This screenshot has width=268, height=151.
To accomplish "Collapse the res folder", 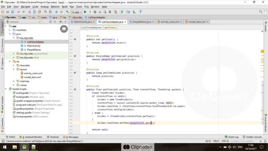I will coord(10,62).
